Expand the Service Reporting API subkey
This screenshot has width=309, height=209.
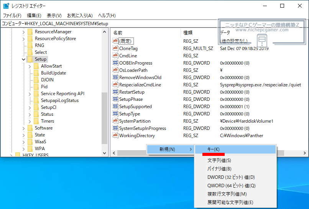tap(30, 94)
